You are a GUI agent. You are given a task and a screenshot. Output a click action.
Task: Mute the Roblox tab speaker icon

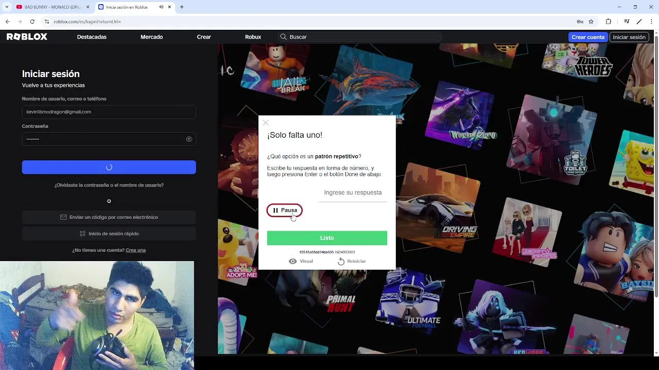click(x=161, y=7)
